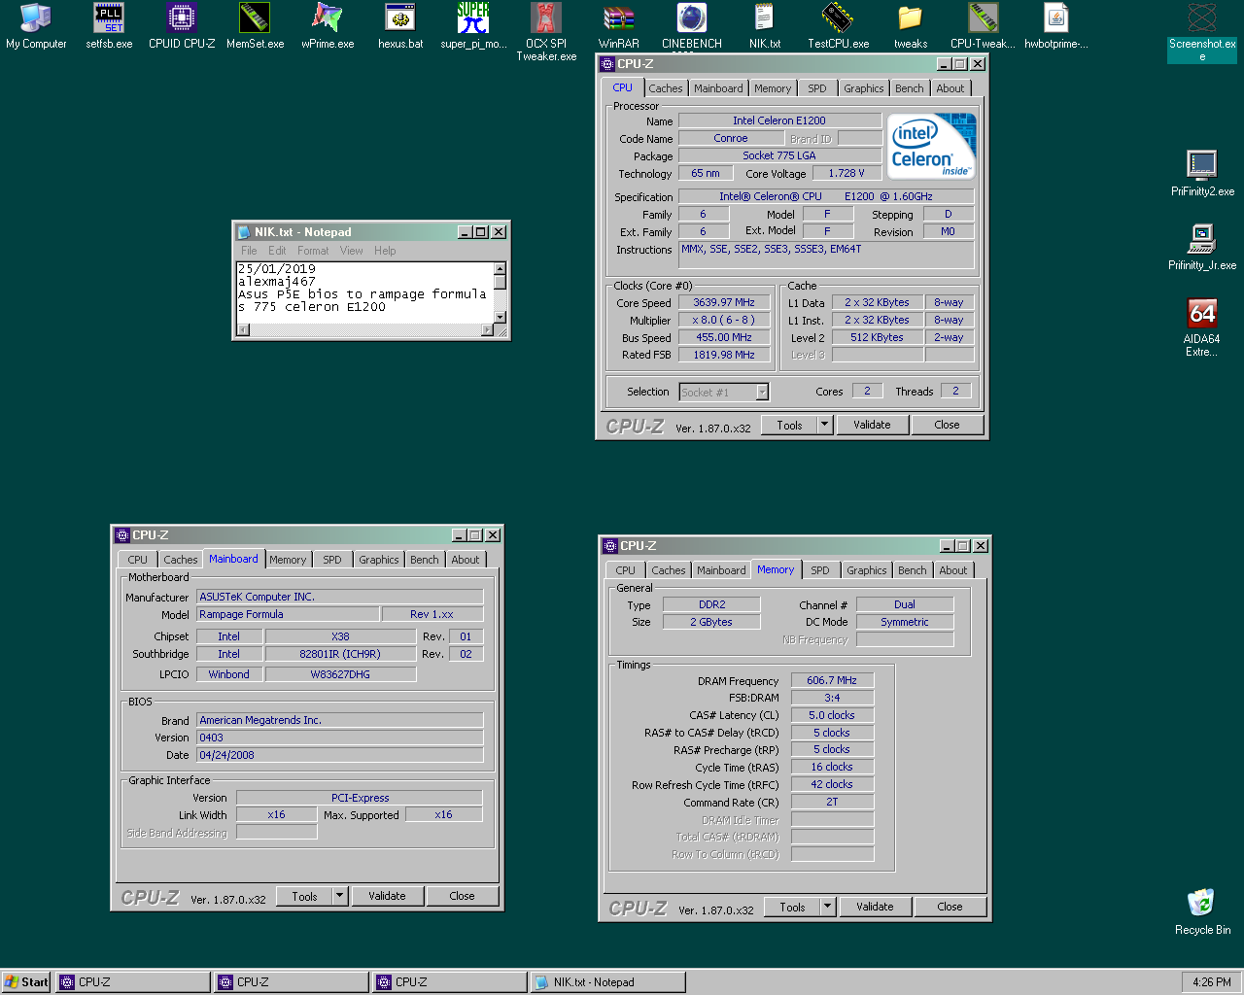
Task: Select BIOS date 04/24/2008 field
Action: (x=340, y=755)
